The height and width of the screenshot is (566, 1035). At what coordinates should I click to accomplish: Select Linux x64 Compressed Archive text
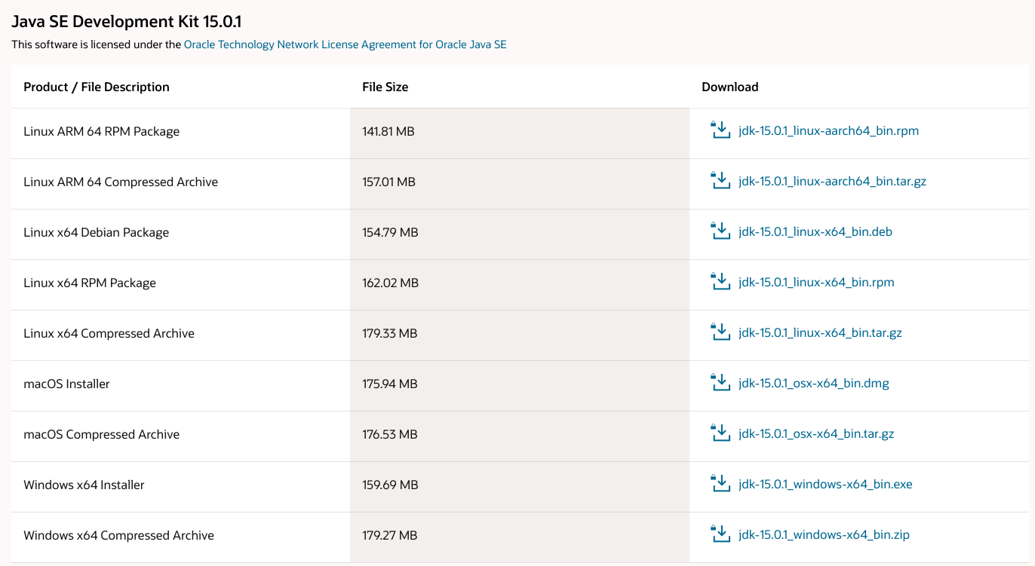tap(109, 333)
